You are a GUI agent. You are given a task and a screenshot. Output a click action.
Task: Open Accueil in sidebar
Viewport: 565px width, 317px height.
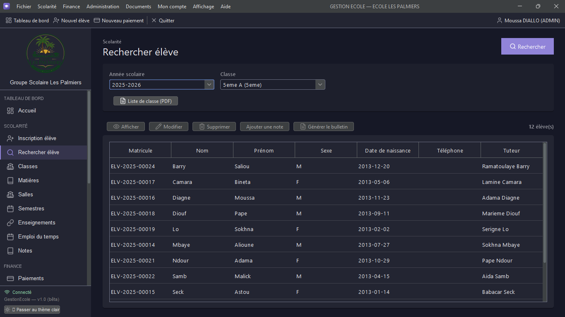point(43,110)
